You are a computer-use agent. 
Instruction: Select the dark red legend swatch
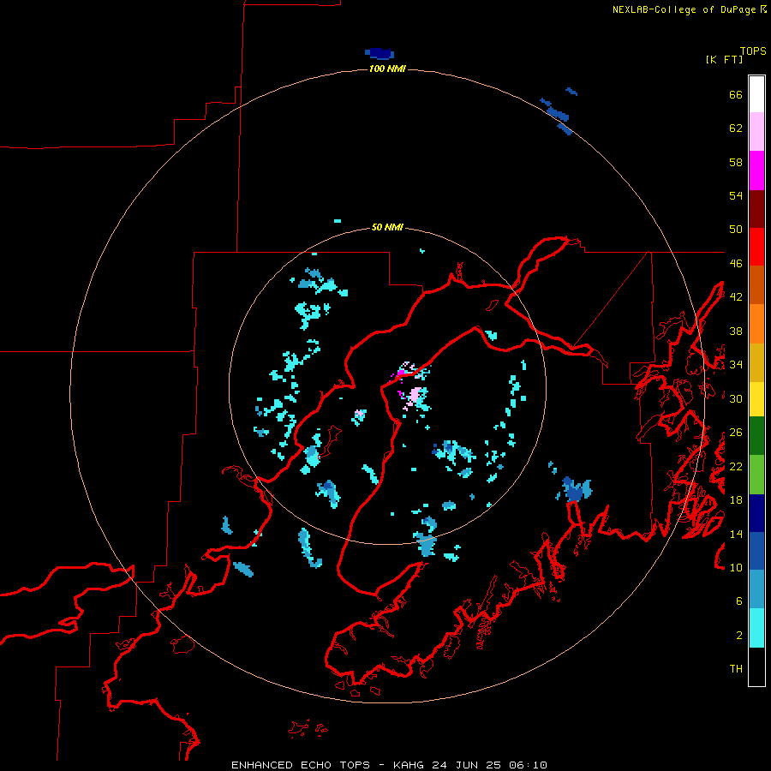pos(756,209)
